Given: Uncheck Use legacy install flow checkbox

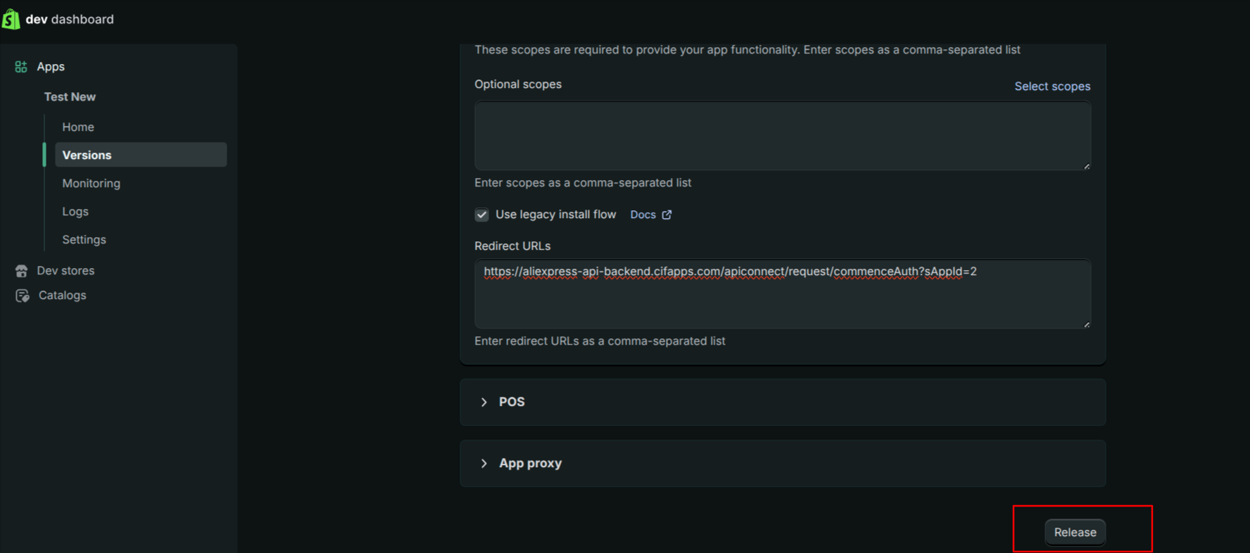Looking at the screenshot, I should pyautogui.click(x=481, y=215).
